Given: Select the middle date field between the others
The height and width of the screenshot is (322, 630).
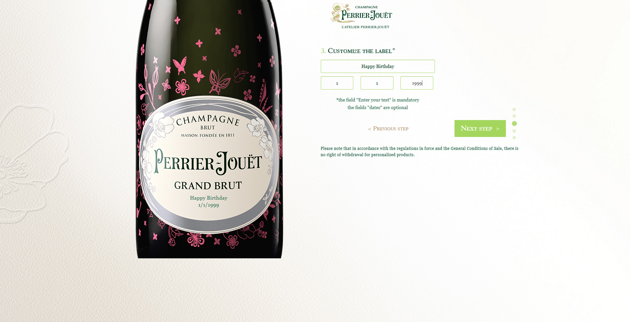Looking at the screenshot, I should tap(377, 83).
